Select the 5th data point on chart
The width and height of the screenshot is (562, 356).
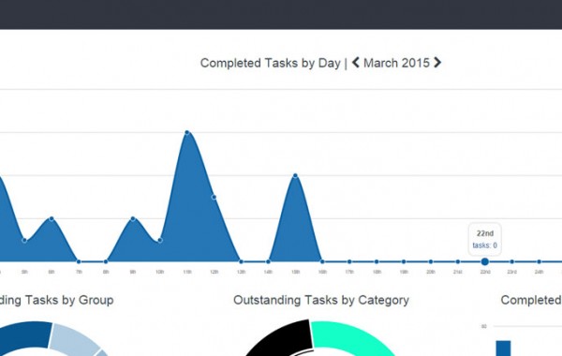pos(24,240)
